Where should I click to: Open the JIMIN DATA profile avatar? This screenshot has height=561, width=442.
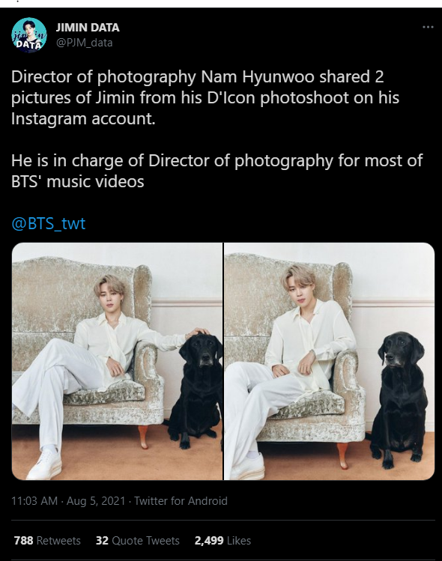pyautogui.click(x=29, y=35)
